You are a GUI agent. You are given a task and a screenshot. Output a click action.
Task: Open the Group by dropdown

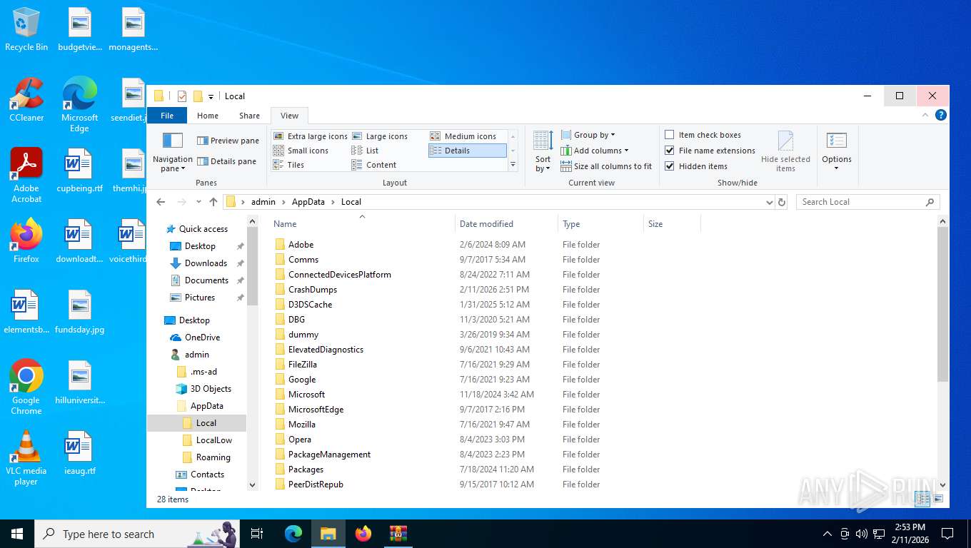(588, 135)
